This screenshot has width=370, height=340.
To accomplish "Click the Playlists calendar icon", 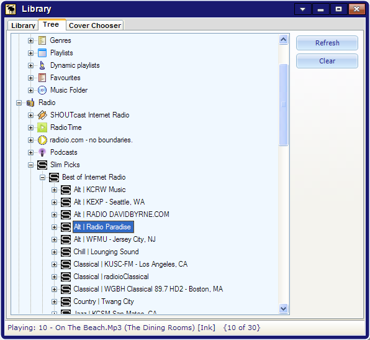I will [x=42, y=53].
